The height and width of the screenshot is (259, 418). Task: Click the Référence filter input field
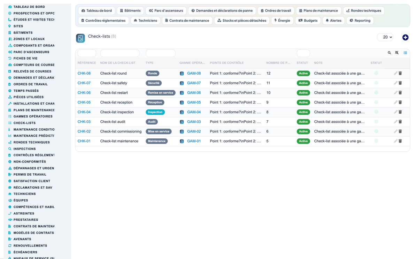pyautogui.click(x=87, y=53)
